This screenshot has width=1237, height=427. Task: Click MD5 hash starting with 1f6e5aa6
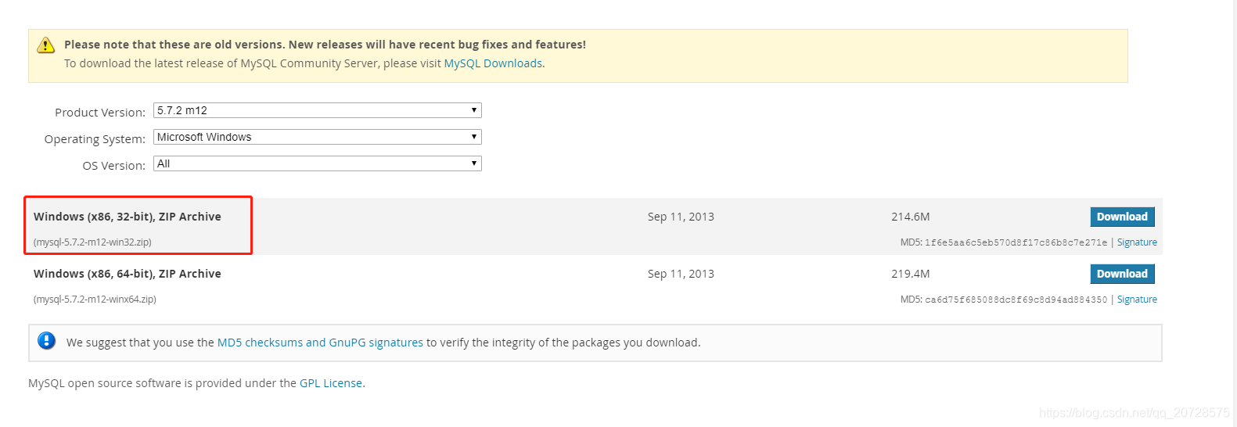click(1016, 242)
